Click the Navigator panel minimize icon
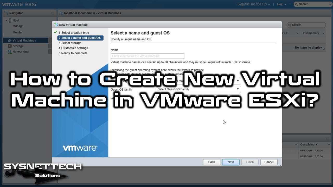 point(53,13)
